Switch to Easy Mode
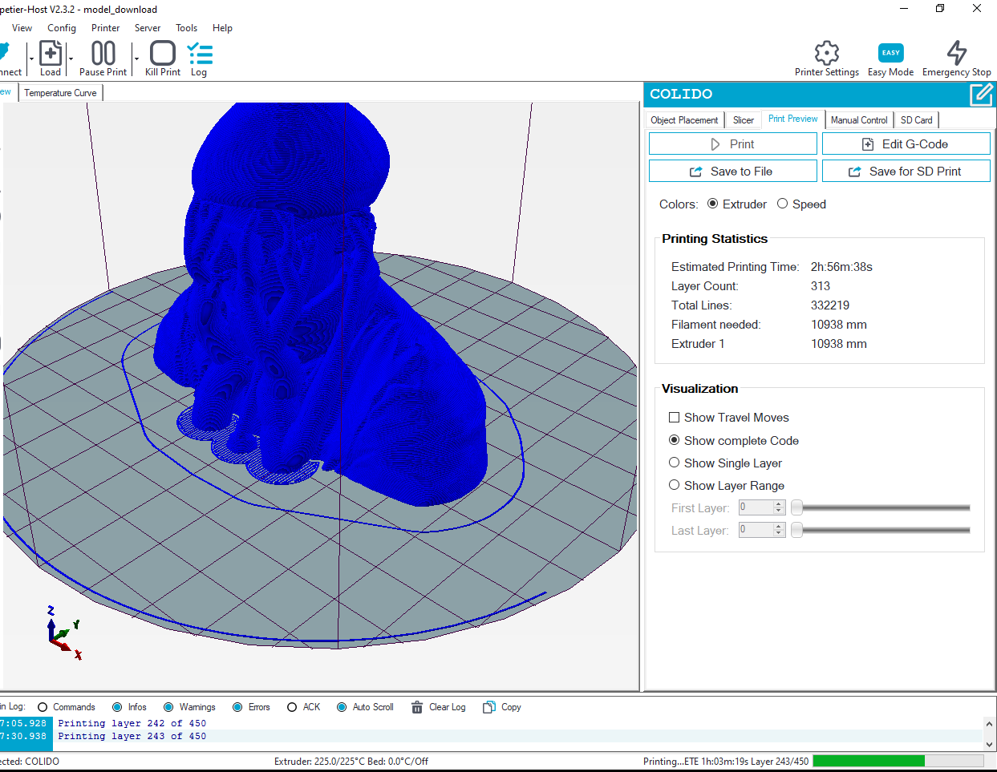The image size is (997, 772). pyautogui.click(x=890, y=59)
